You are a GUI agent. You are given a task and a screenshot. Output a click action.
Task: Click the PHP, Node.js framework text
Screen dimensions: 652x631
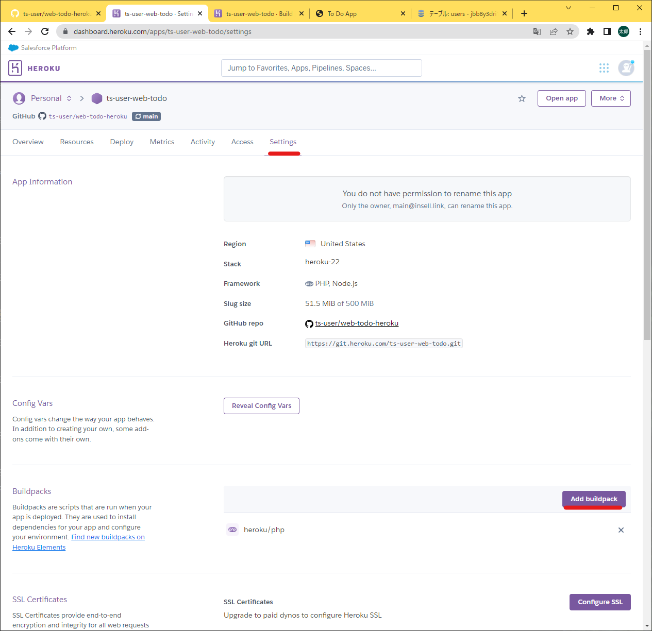coord(336,283)
